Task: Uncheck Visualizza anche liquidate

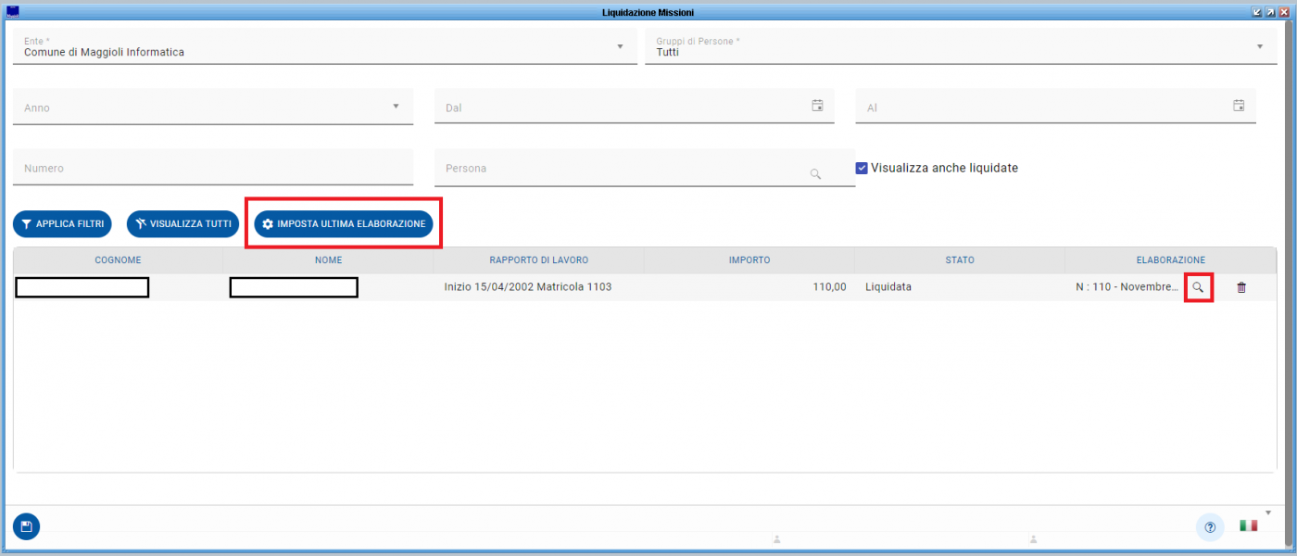Action: tap(862, 168)
